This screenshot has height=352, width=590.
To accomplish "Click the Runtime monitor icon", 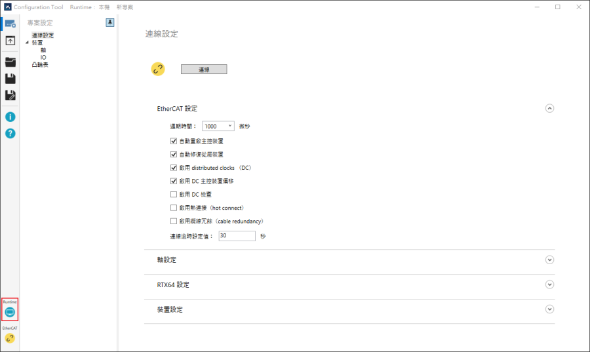I will pyautogui.click(x=10, y=312).
